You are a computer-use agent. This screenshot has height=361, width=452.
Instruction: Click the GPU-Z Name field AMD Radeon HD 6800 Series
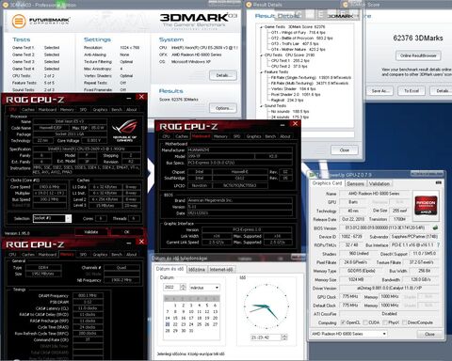(x=374, y=194)
